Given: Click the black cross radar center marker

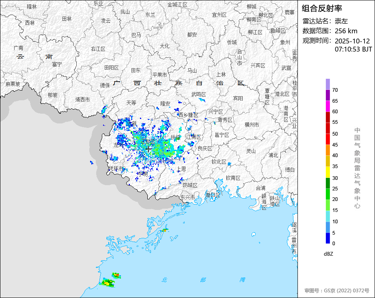Looking at the screenshot, I should 149,149.
